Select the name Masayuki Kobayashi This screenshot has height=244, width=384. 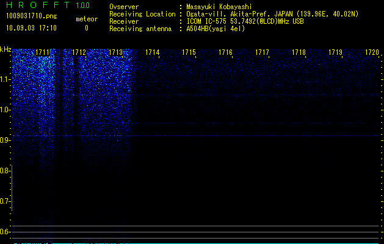point(219,7)
